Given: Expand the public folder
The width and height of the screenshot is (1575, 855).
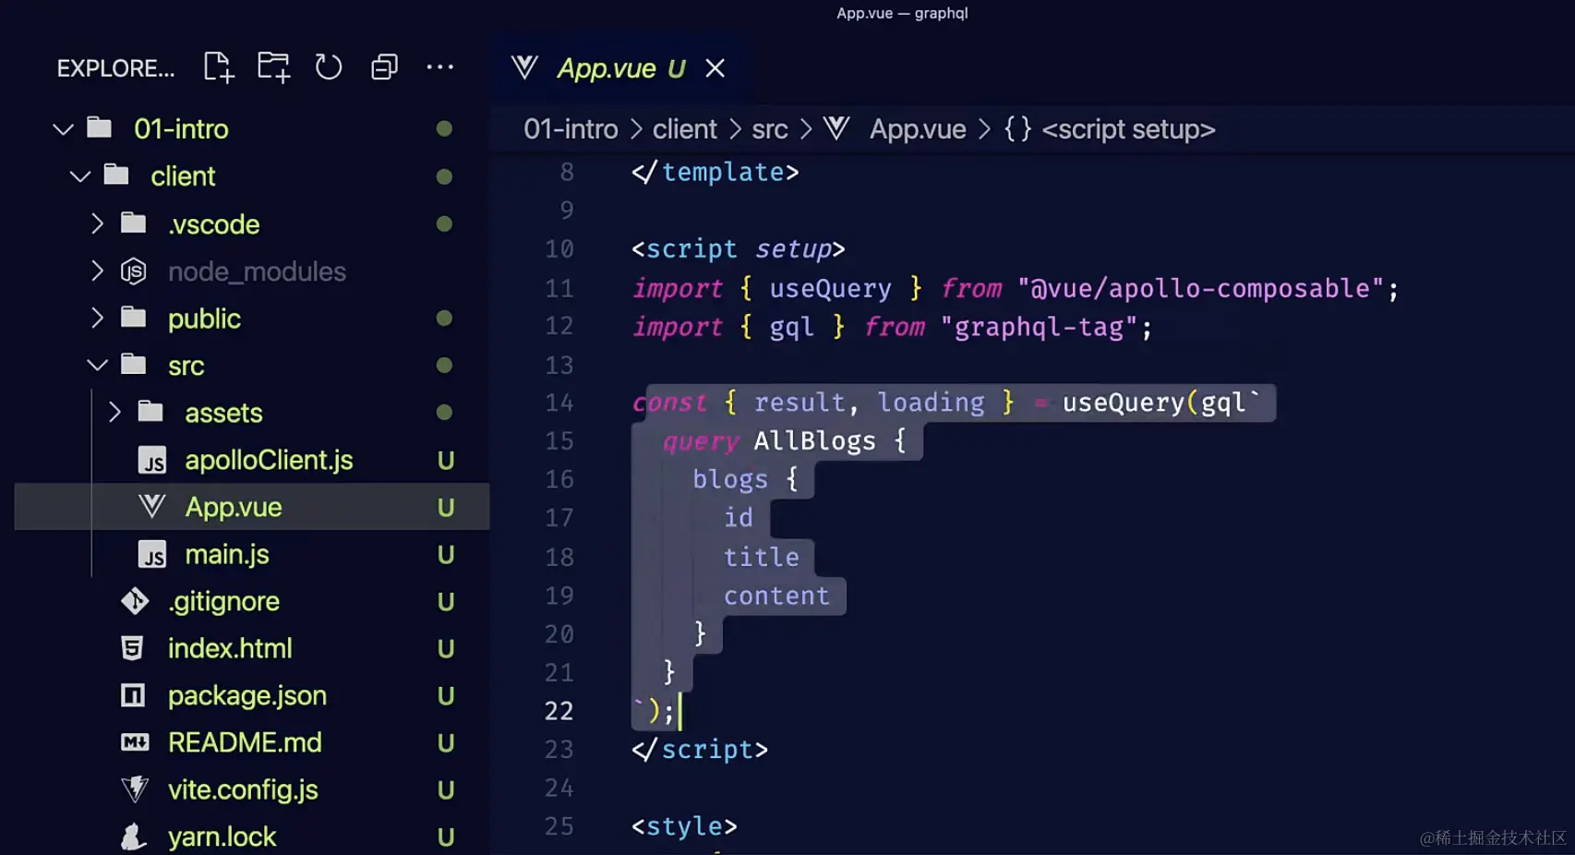Looking at the screenshot, I should point(97,318).
